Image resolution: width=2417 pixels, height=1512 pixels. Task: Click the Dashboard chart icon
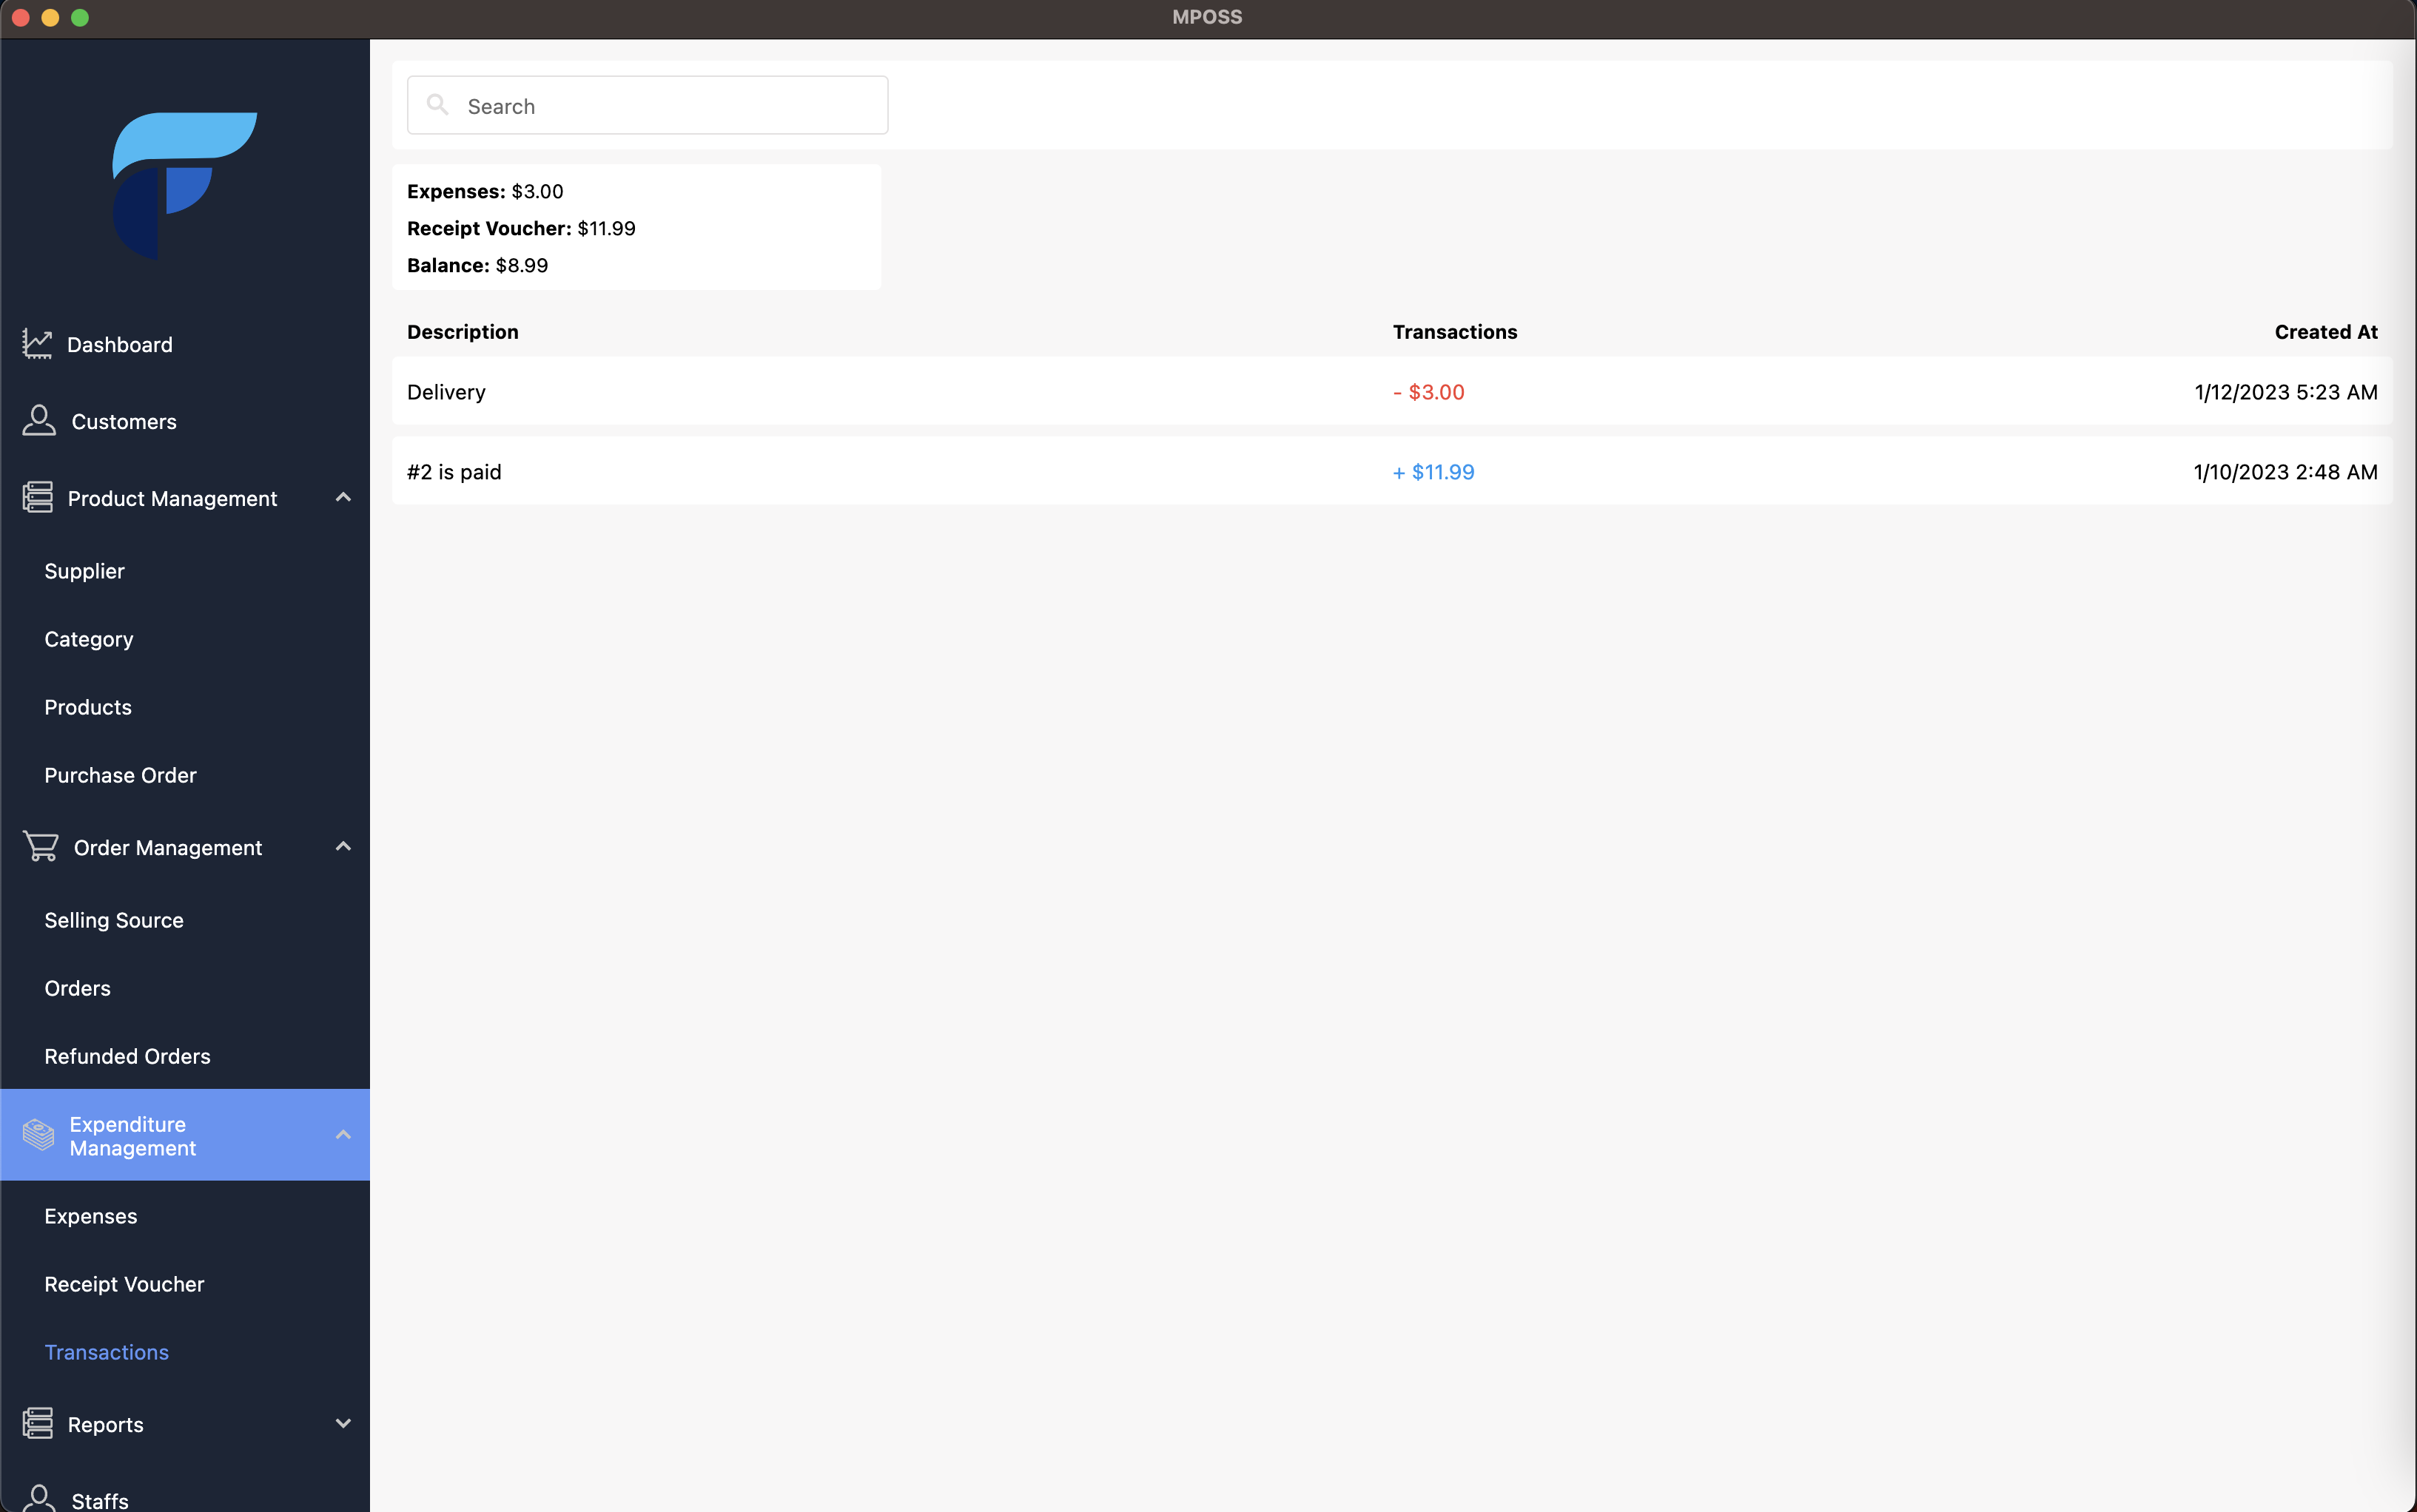pos(37,344)
